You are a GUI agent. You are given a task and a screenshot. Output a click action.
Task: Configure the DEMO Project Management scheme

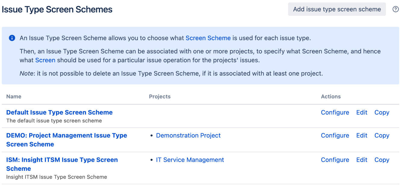click(x=335, y=135)
